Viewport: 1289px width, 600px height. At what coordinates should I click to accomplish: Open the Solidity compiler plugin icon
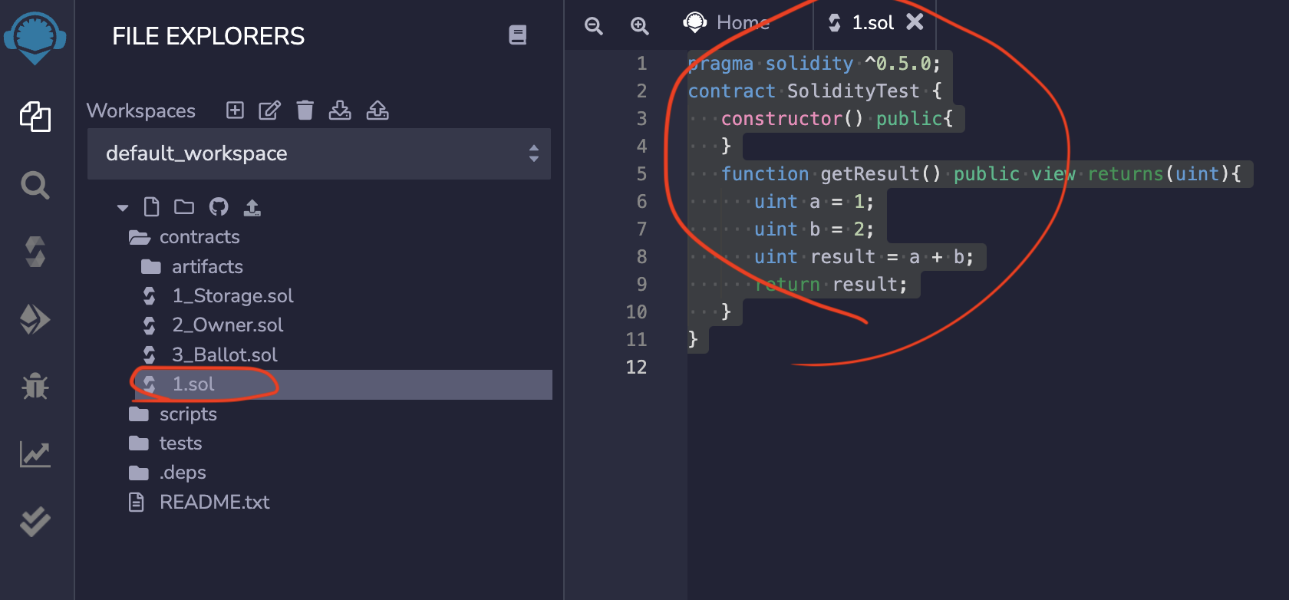35,252
